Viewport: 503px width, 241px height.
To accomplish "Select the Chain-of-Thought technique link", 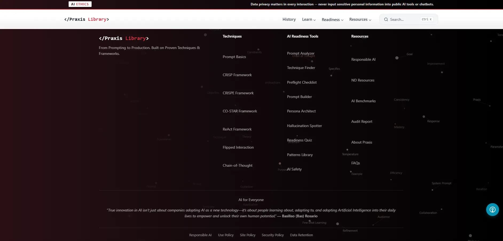I will [x=237, y=165].
